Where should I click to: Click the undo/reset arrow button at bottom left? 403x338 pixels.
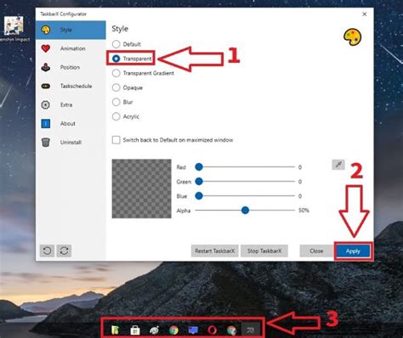click(47, 251)
